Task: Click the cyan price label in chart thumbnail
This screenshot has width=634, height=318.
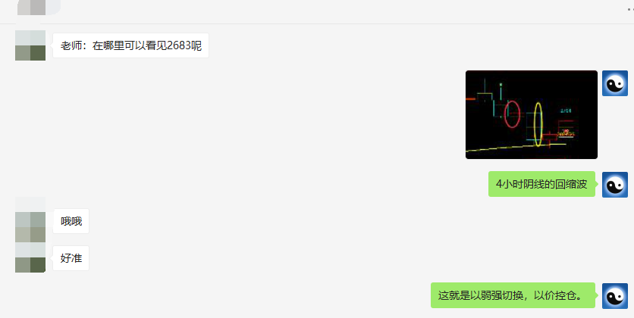Action: [566, 111]
